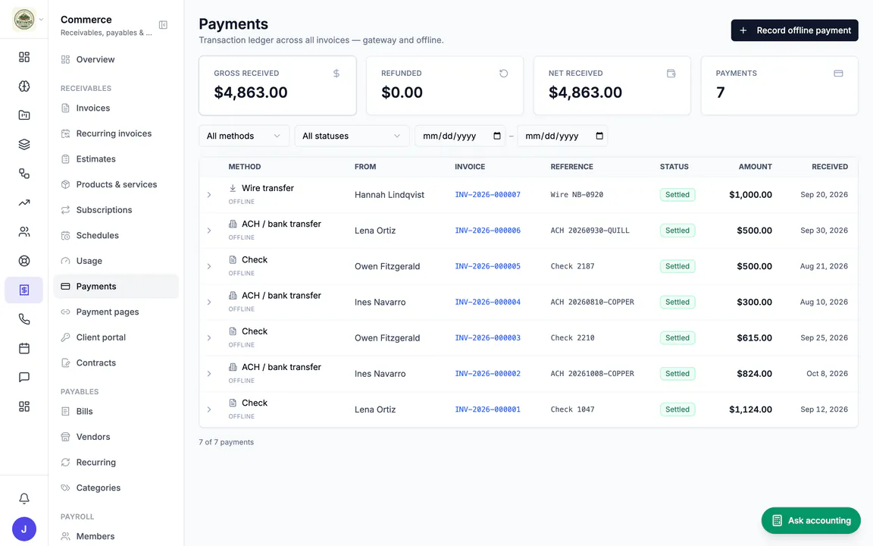Expand the Hannah Lindqvist wire transfer row
The image size is (873, 546).
(209, 195)
